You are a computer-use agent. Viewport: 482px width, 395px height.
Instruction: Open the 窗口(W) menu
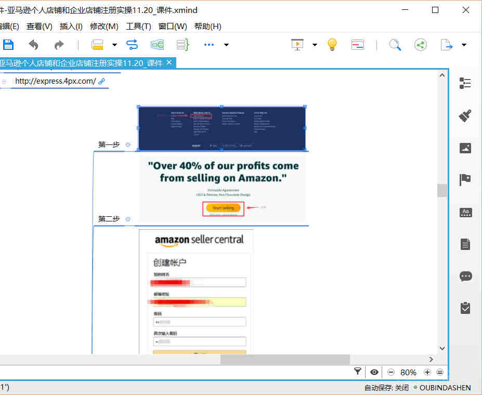(x=173, y=27)
